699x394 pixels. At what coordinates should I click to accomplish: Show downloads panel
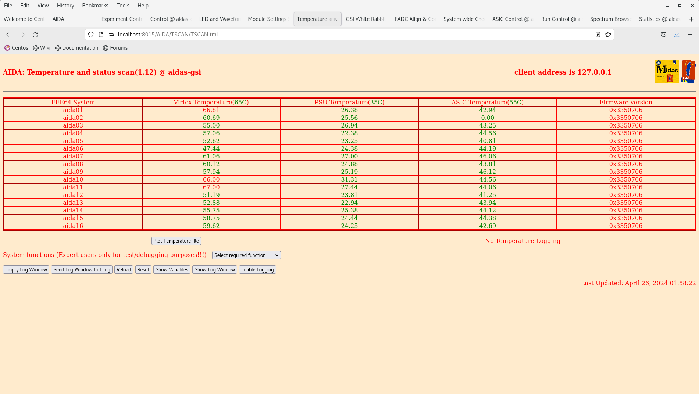[x=677, y=35]
